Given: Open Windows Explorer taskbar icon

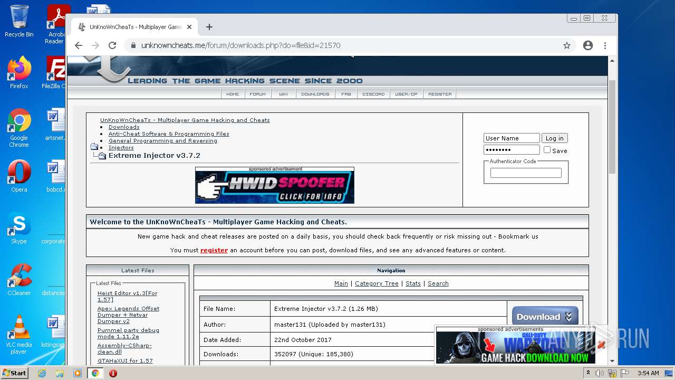Looking at the screenshot, I should tap(60, 373).
